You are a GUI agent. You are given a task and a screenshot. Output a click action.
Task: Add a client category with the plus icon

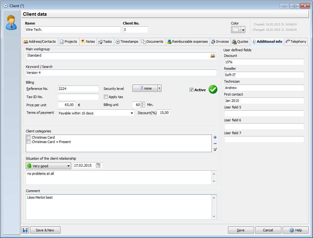[215, 137]
